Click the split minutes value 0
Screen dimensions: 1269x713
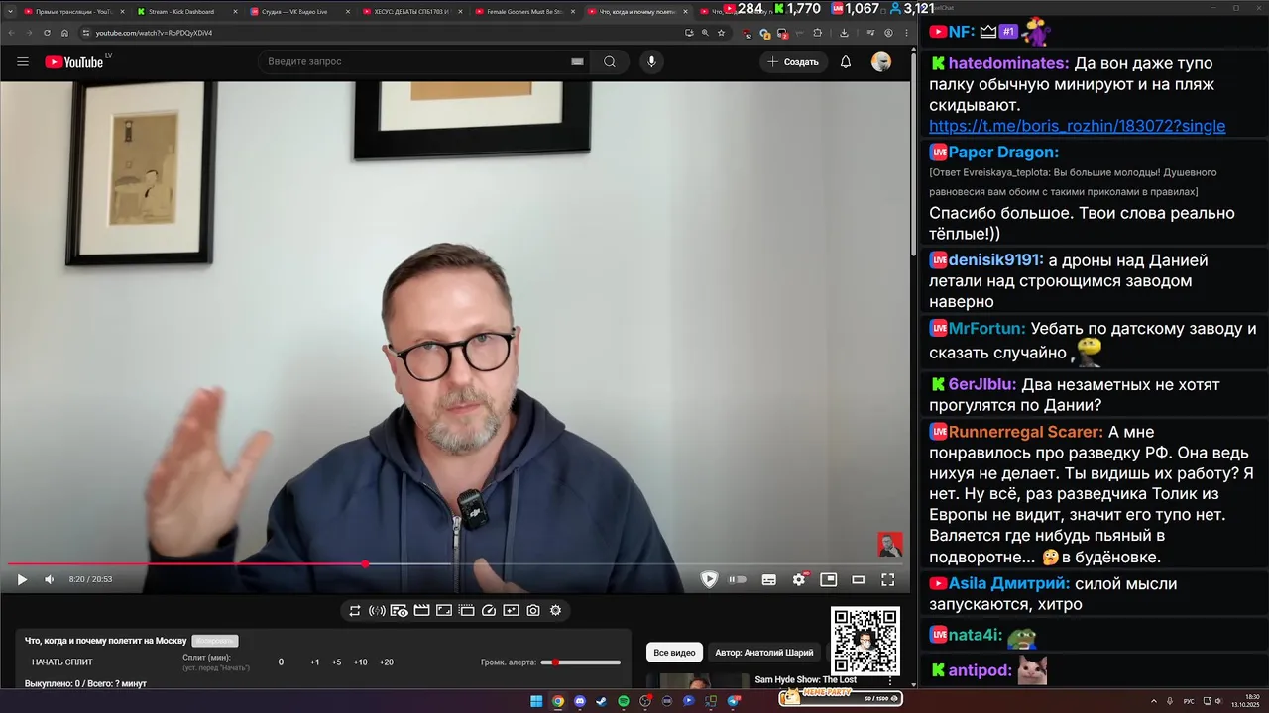(281, 662)
